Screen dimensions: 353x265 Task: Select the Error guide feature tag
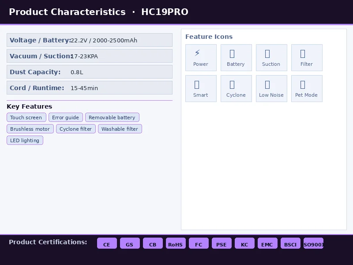(65, 117)
